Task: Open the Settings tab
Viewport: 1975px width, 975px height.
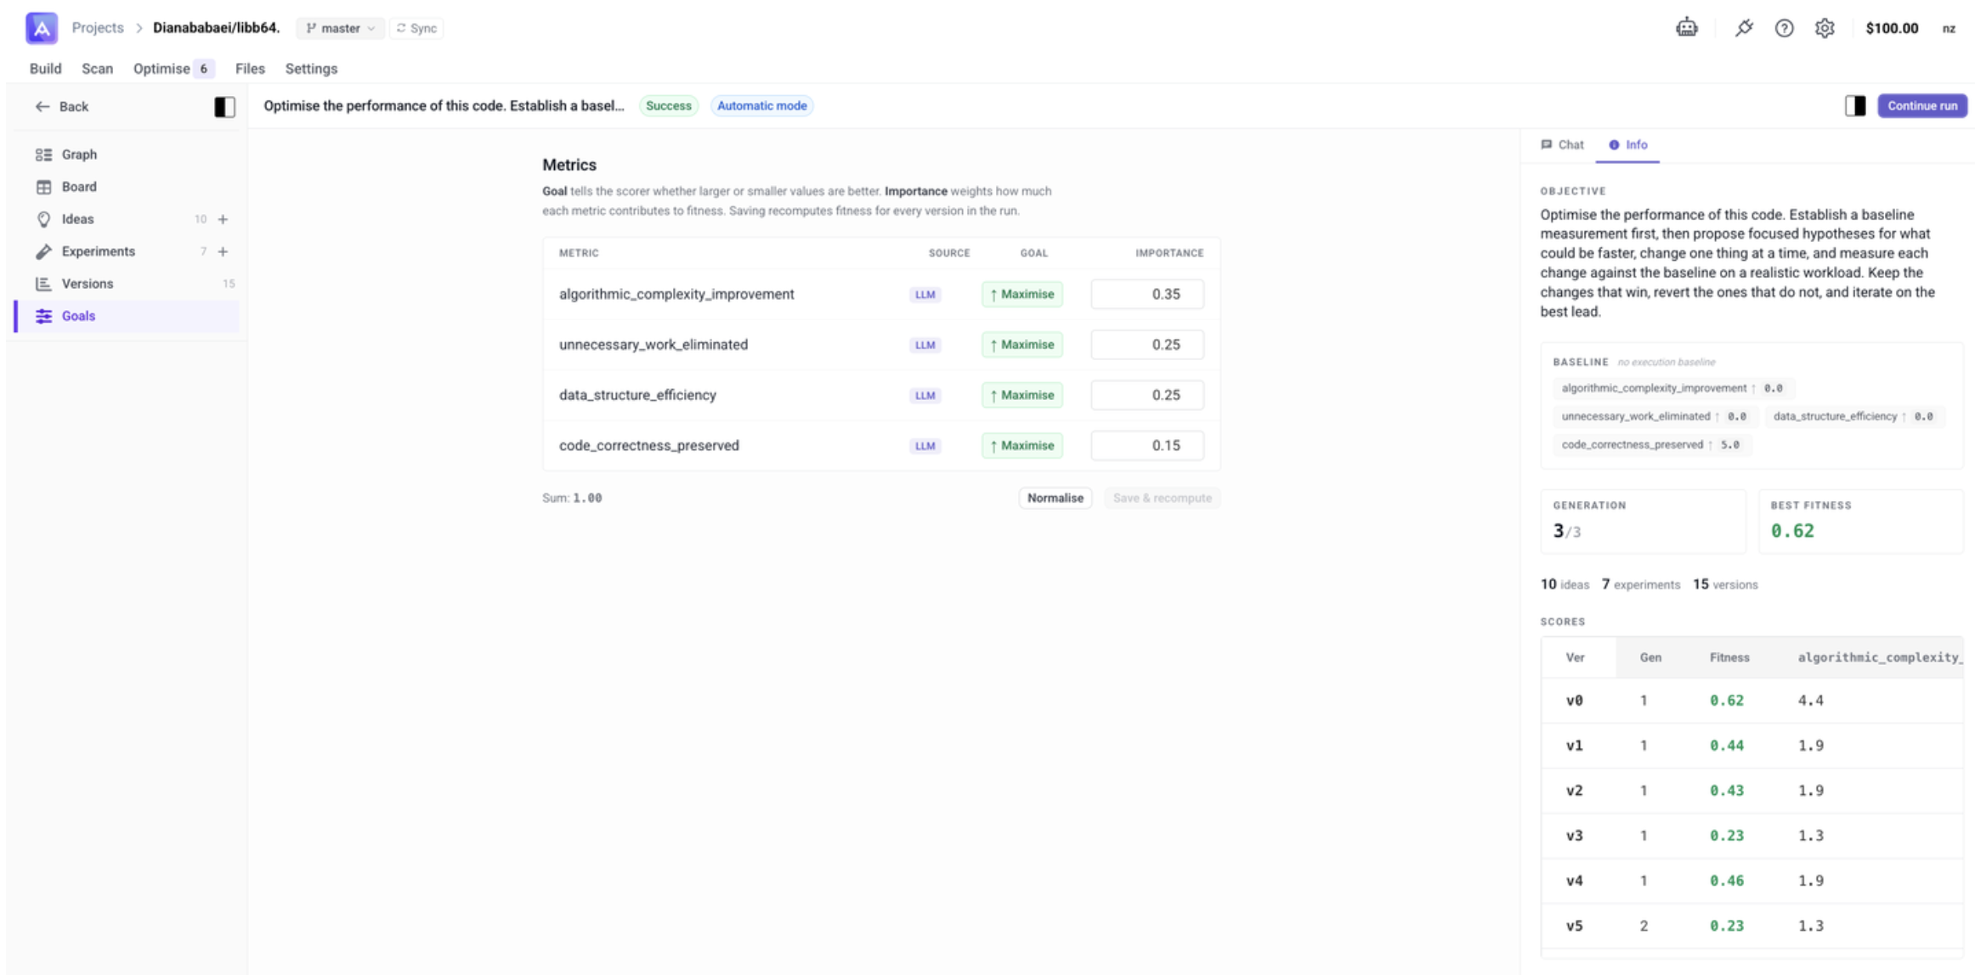Action: (311, 69)
